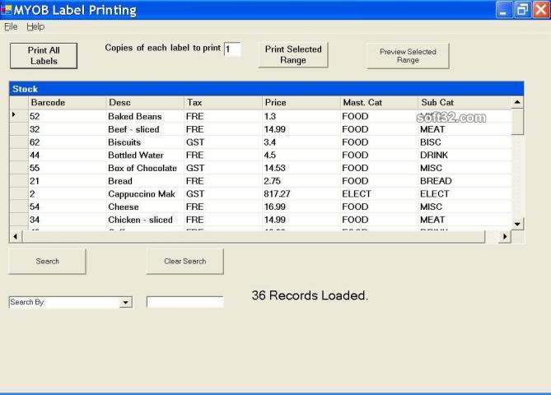Restore down the MYOB window
The height and width of the screenshot is (395, 551).
point(522,10)
